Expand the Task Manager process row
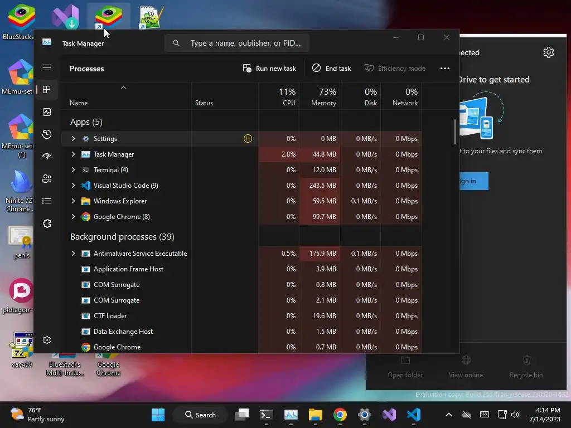The image size is (571, 428). click(73, 154)
